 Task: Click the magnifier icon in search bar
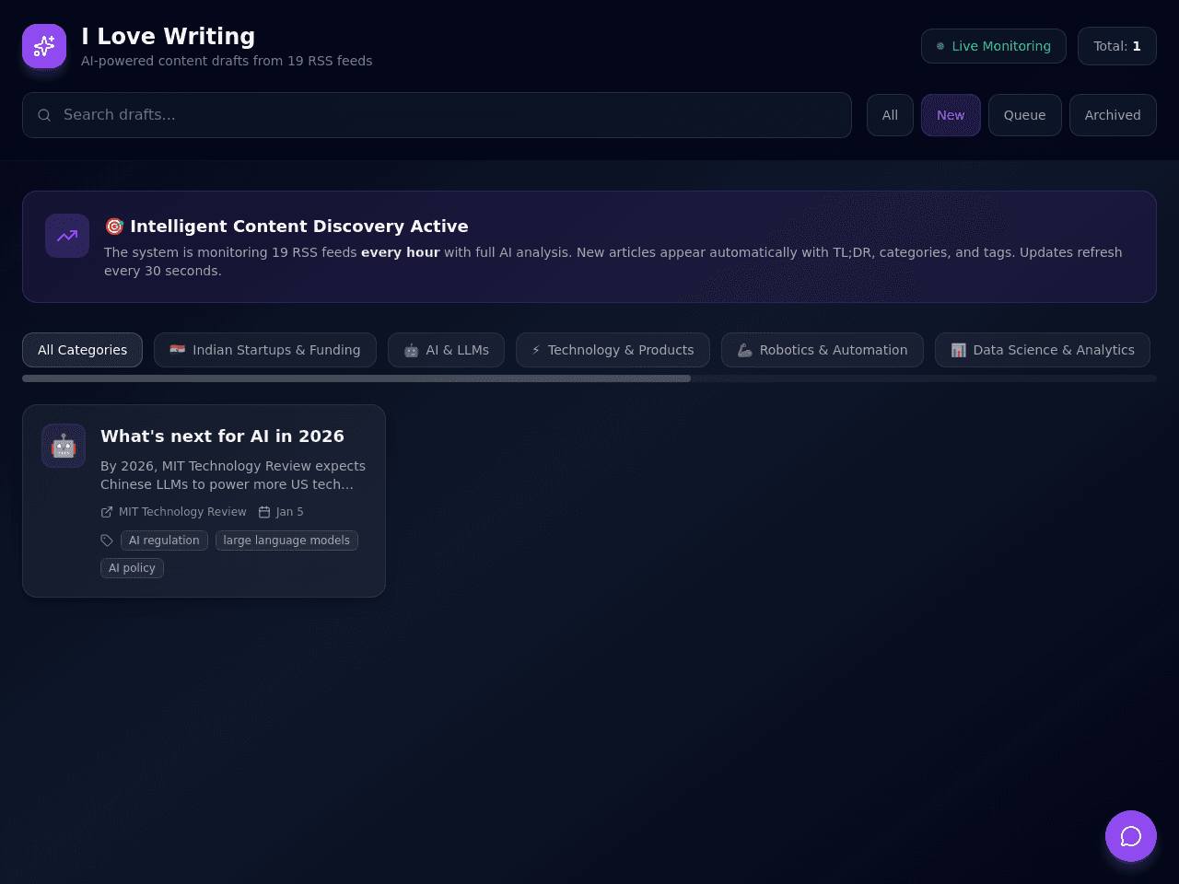[44, 115]
